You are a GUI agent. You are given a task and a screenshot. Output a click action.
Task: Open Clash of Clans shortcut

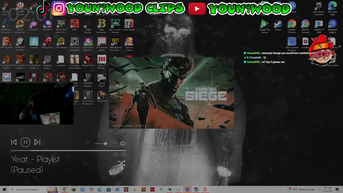click(129, 44)
